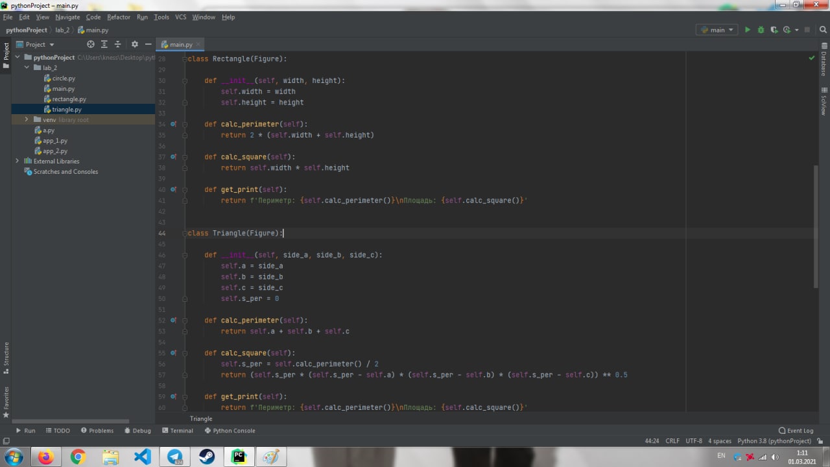Open the Event Log
Image resolution: width=830 pixels, height=467 pixels.
coord(796,430)
